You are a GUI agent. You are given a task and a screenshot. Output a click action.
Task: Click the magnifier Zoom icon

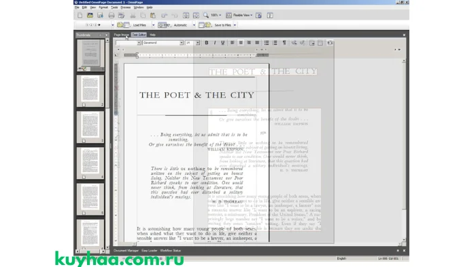(206, 15)
